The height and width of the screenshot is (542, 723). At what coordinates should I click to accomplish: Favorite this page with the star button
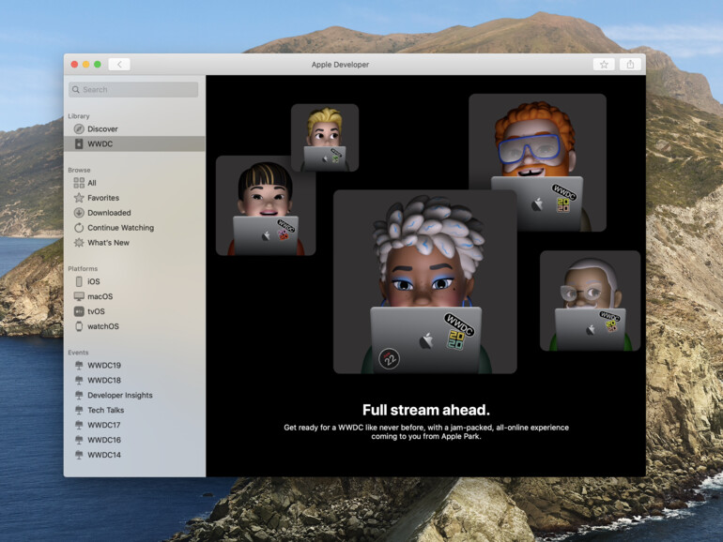(604, 65)
